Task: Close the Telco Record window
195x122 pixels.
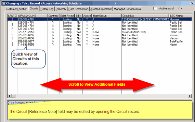Action: [192, 3]
